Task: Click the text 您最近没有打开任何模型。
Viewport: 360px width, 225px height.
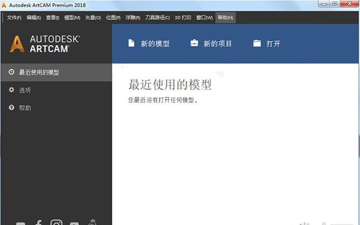Action: (163, 100)
